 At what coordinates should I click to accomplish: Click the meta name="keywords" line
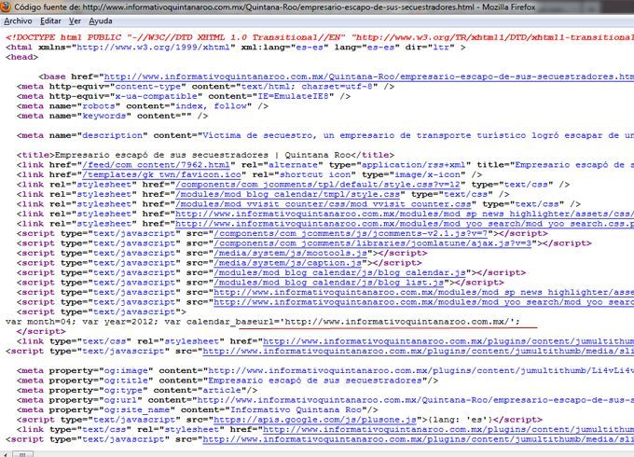coord(113,116)
